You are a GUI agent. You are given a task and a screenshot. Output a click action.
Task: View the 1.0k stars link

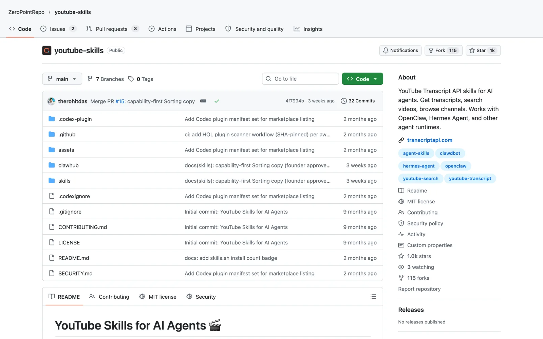point(415,256)
